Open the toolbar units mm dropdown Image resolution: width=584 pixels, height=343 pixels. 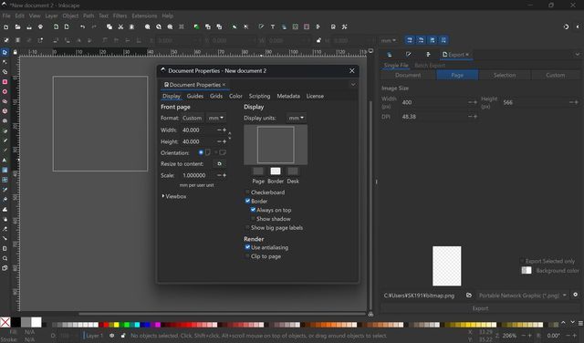tap(389, 40)
